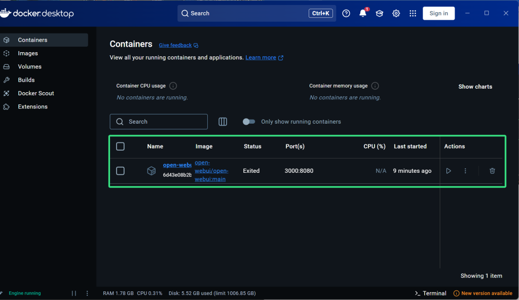Click the Sign in button
This screenshot has height=300, width=519.
[438, 14]
